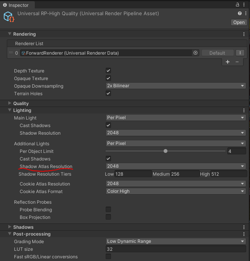Click the Reflection Probes label
Viewport: 250px width, 261px height.
click(x=33, y=202)
